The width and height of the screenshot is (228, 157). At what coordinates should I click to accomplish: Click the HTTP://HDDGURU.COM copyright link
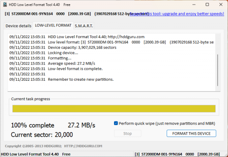83,146
